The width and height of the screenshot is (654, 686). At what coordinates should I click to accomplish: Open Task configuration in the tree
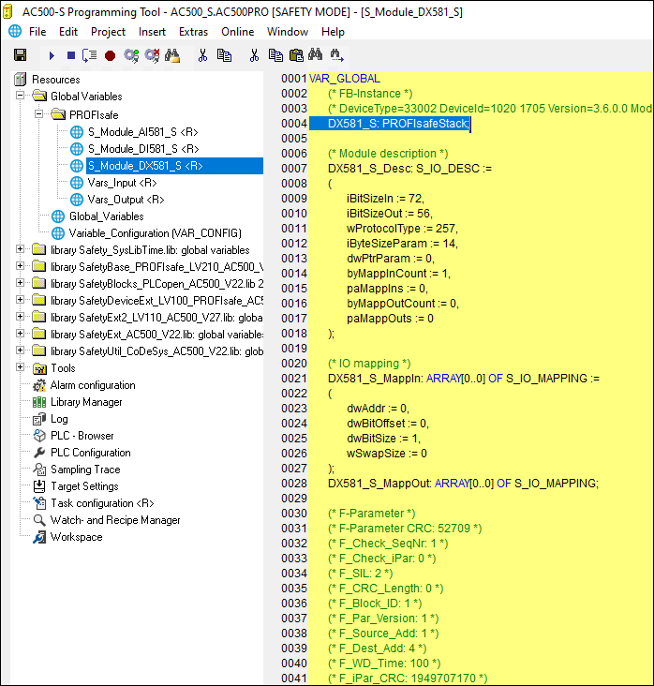(x=101, y=503)
